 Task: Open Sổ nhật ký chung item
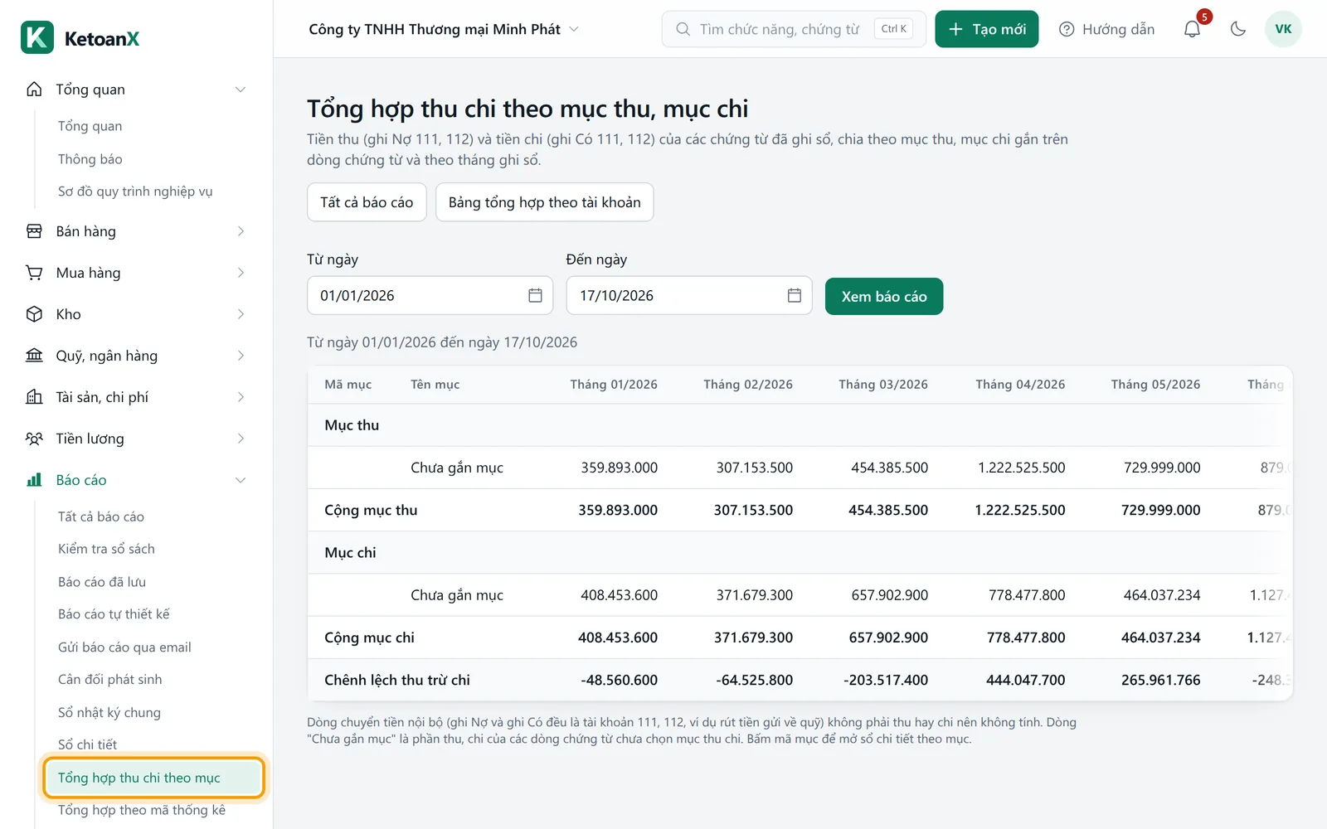click(109, 712)
